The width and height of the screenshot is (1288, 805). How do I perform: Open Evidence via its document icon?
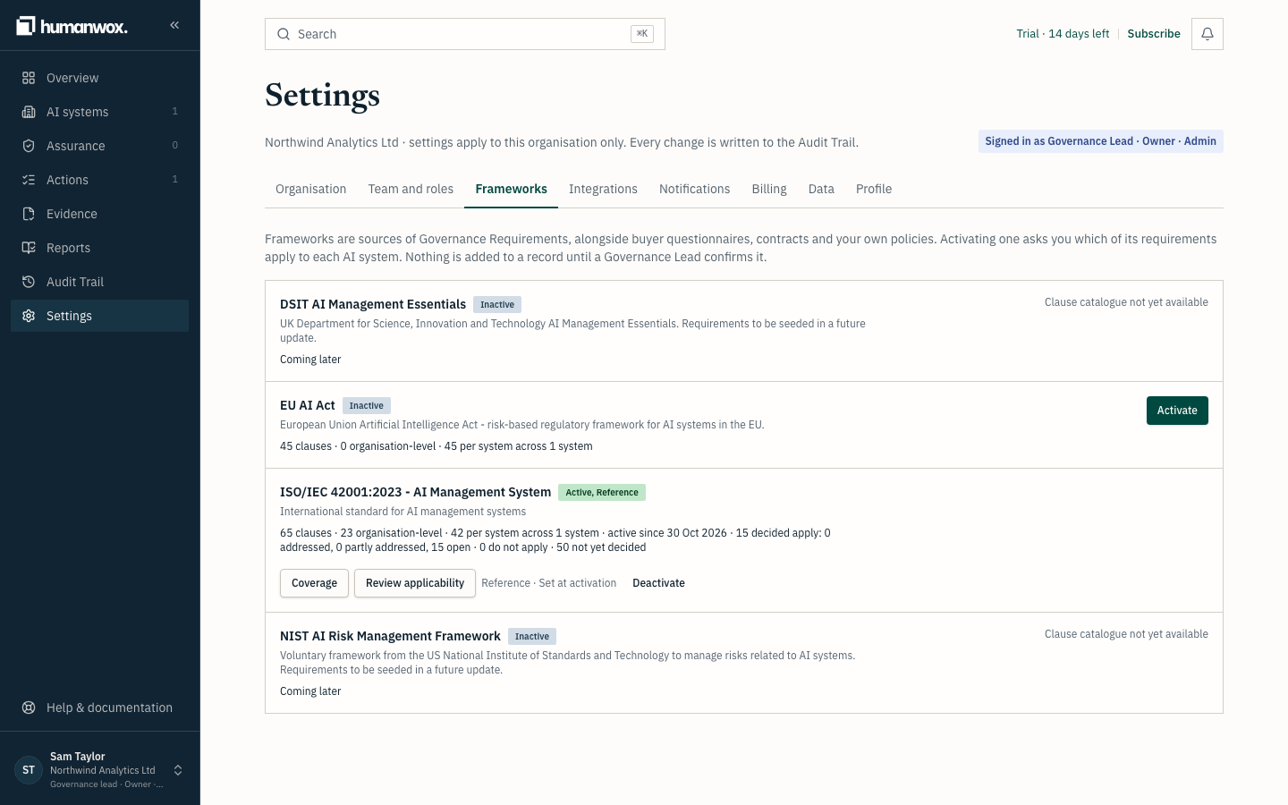tap(29, 214)
